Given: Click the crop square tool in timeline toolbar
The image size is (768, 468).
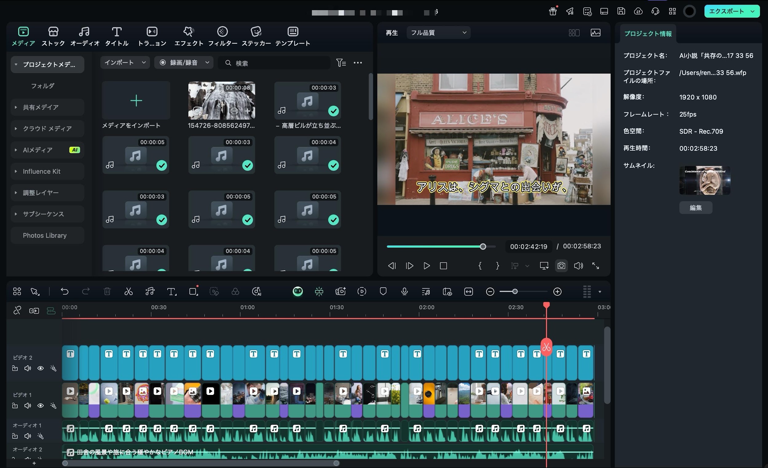Looking at the screenshot, I should pyautogui.click(x=193, y=292).
